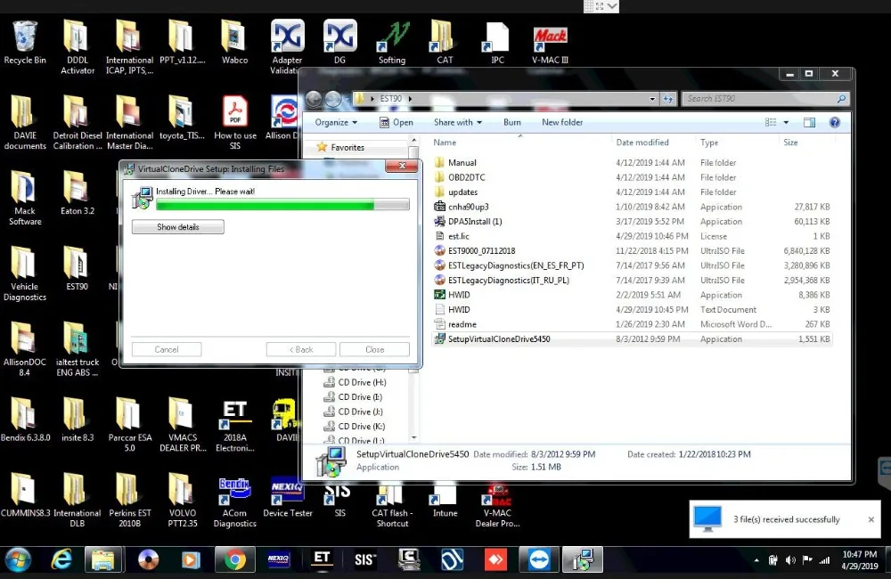
Task: Open the insite 8.3 folder
Action: coord(78,420)
